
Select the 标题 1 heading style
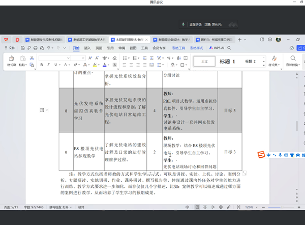pos(227,61)
